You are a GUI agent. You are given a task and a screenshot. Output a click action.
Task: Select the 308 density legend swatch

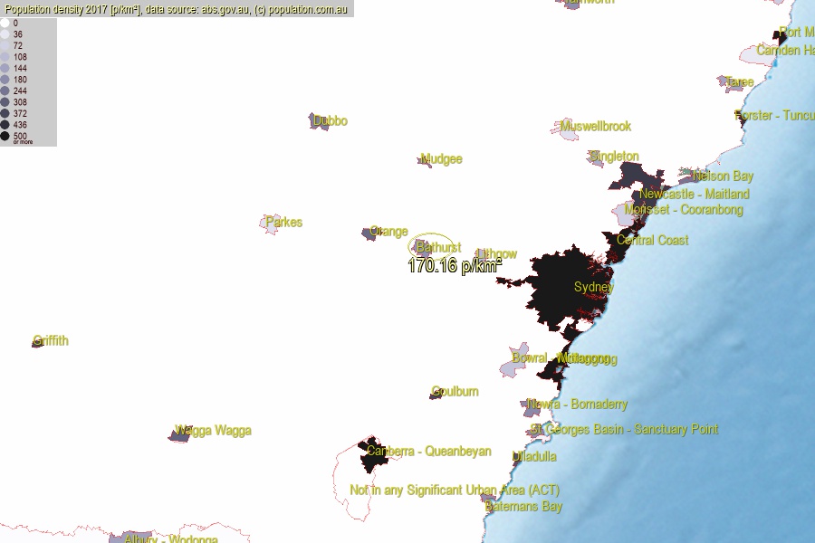pos(5,102)
